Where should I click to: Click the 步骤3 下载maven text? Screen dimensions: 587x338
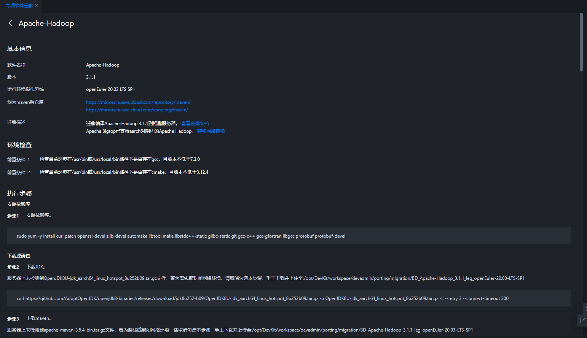tap(39, 318)
